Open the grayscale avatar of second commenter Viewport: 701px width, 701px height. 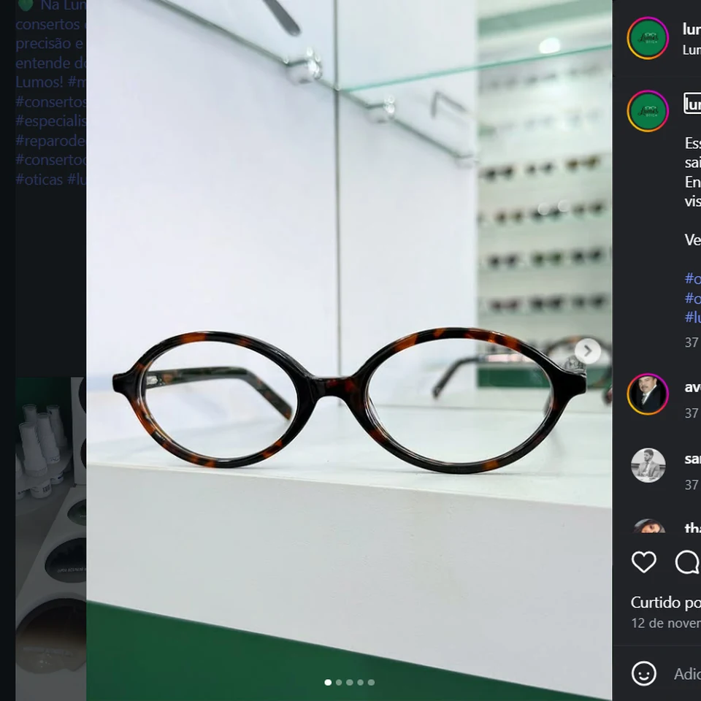coord(648,465)
